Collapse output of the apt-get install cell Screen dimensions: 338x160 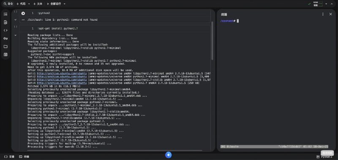click(15, 35)
